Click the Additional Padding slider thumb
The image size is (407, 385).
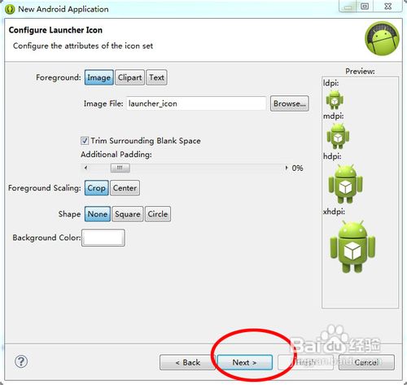(120, 168)
